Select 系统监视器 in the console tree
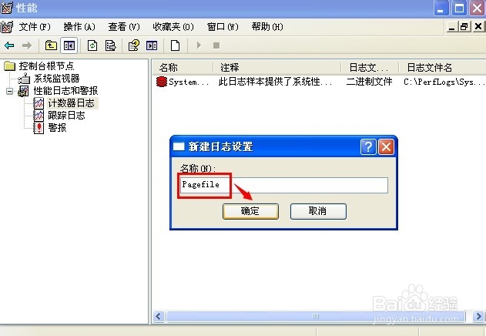486x336 pixels. tap(56, 79)
